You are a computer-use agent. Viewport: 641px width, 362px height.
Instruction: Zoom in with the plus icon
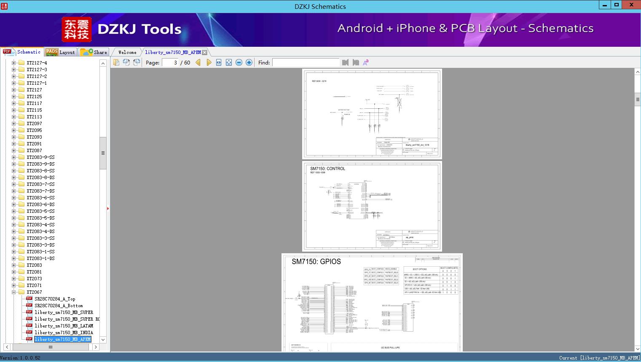[249, 62]
